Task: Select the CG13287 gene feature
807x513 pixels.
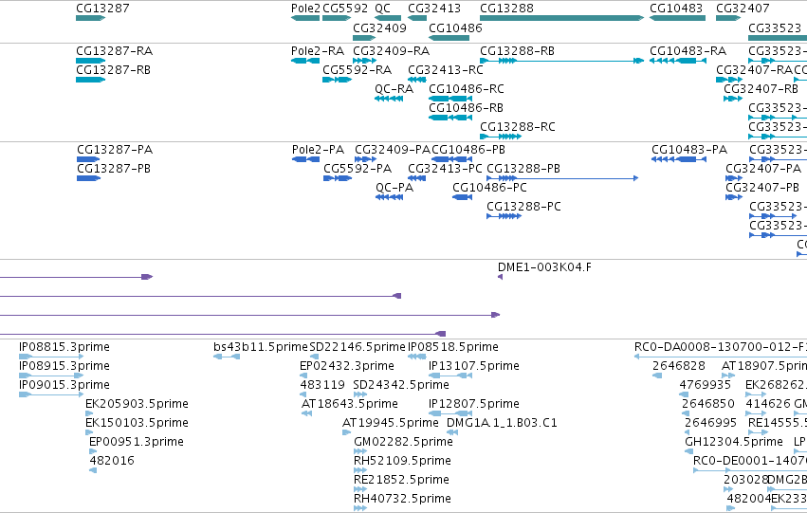Action: 90,18
